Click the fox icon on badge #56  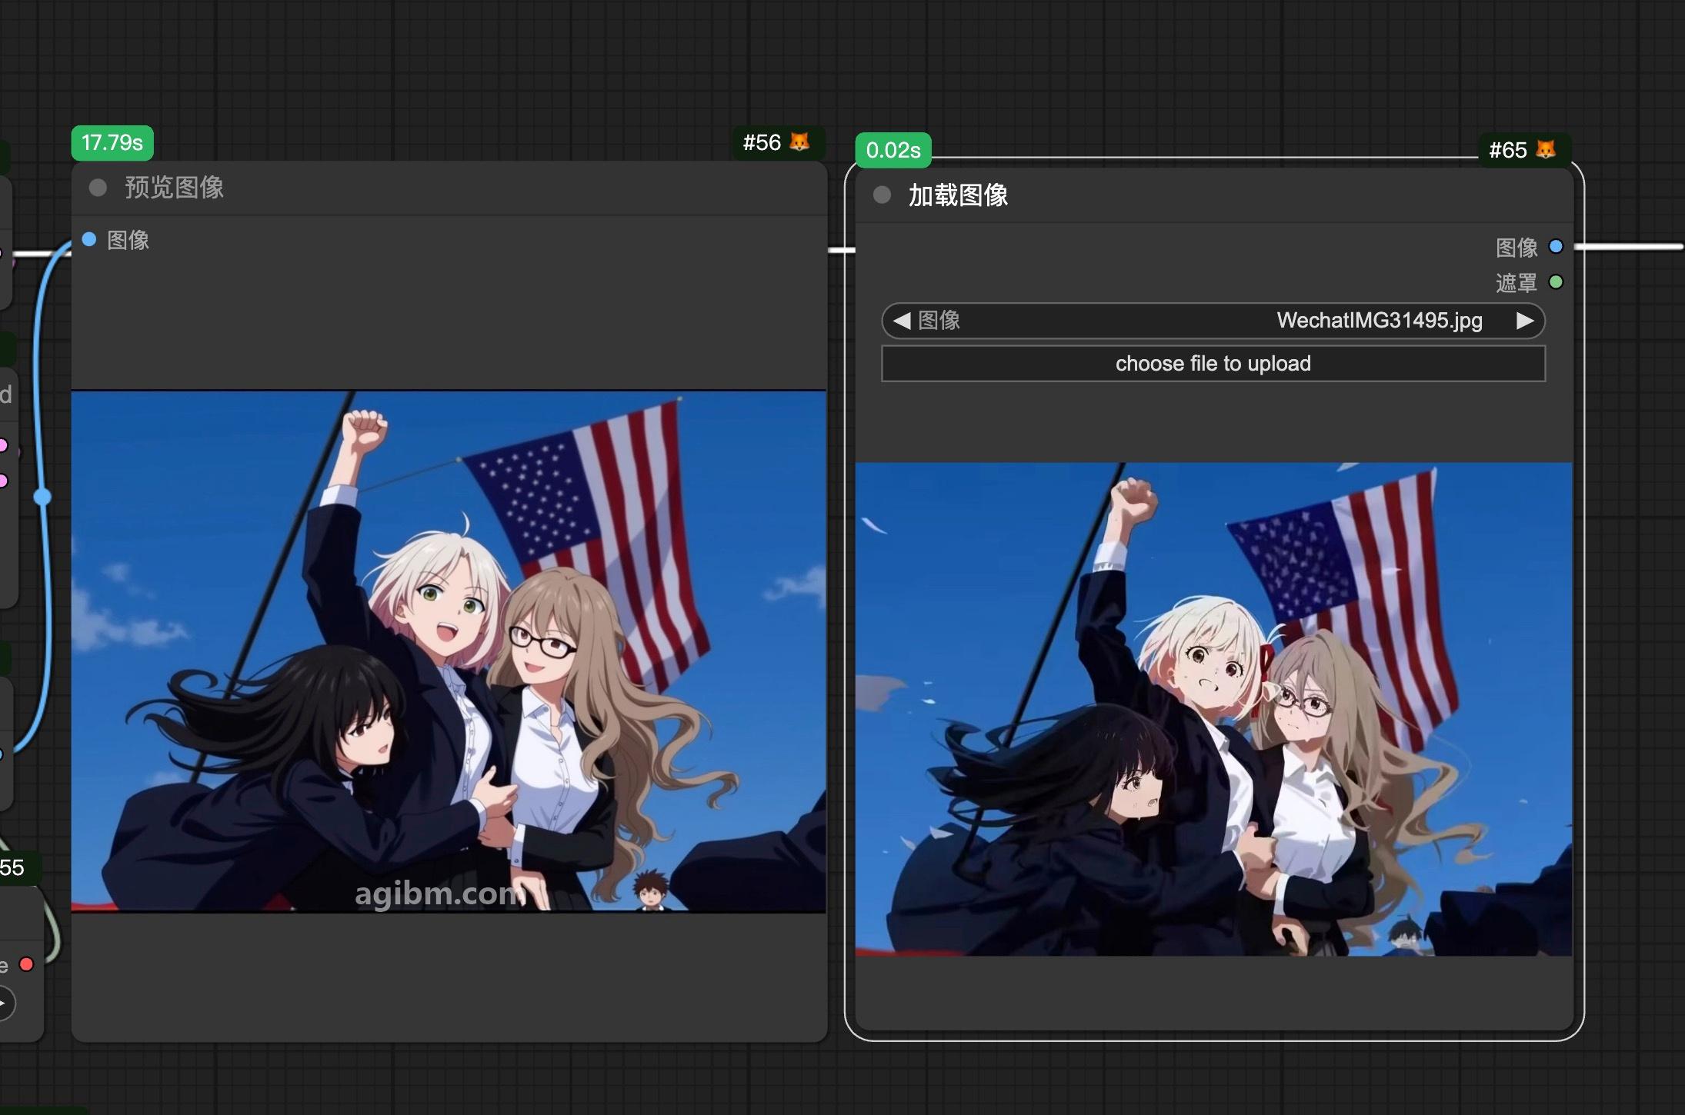coord(799,142)
